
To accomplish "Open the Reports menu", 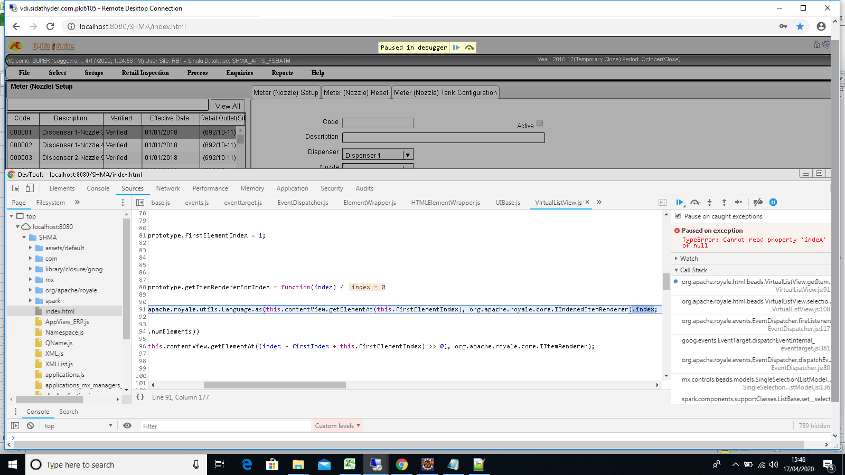I will (282, 73).
